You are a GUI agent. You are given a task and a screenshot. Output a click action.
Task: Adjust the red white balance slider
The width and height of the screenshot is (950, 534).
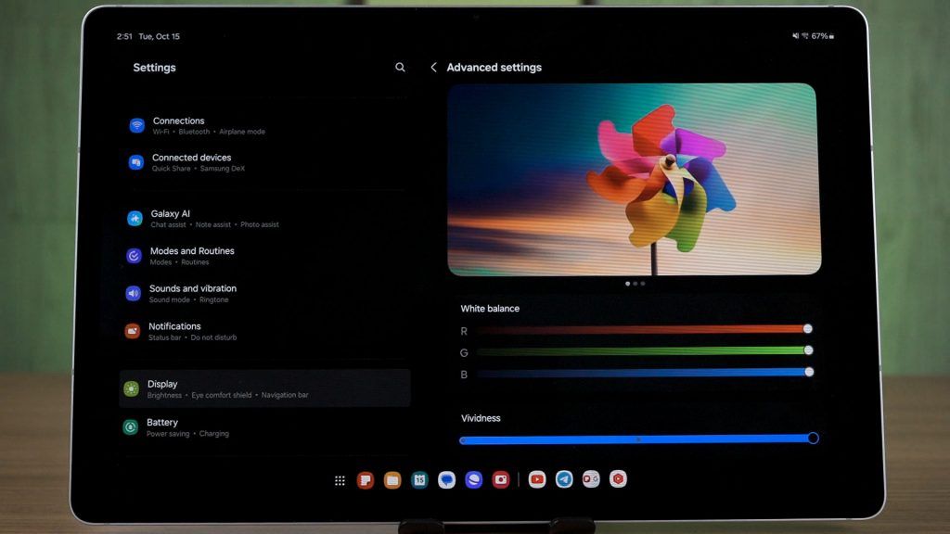click(644, 329)
